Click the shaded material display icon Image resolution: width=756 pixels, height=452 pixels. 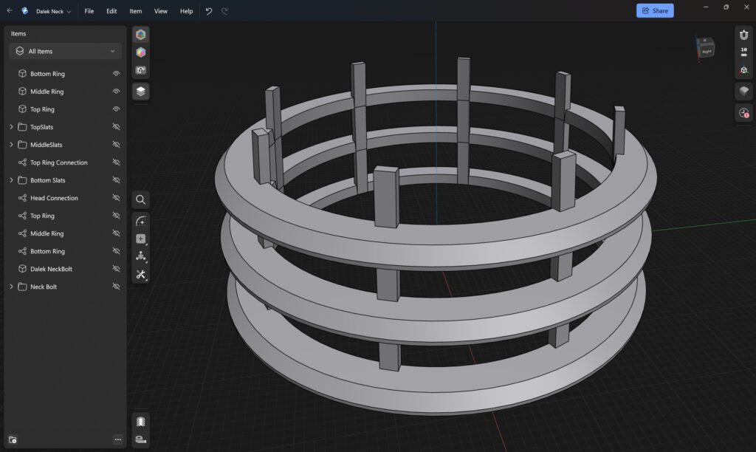coord(743,90)
